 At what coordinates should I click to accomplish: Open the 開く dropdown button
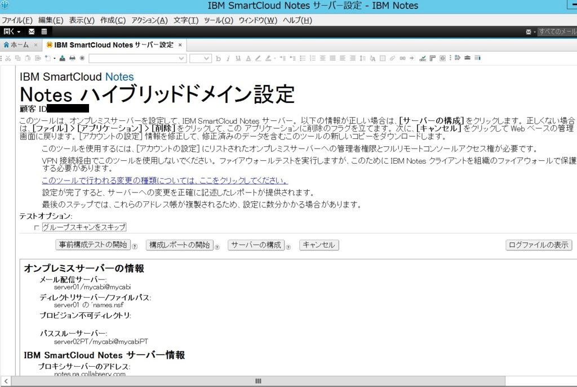(x=12, y=31)
